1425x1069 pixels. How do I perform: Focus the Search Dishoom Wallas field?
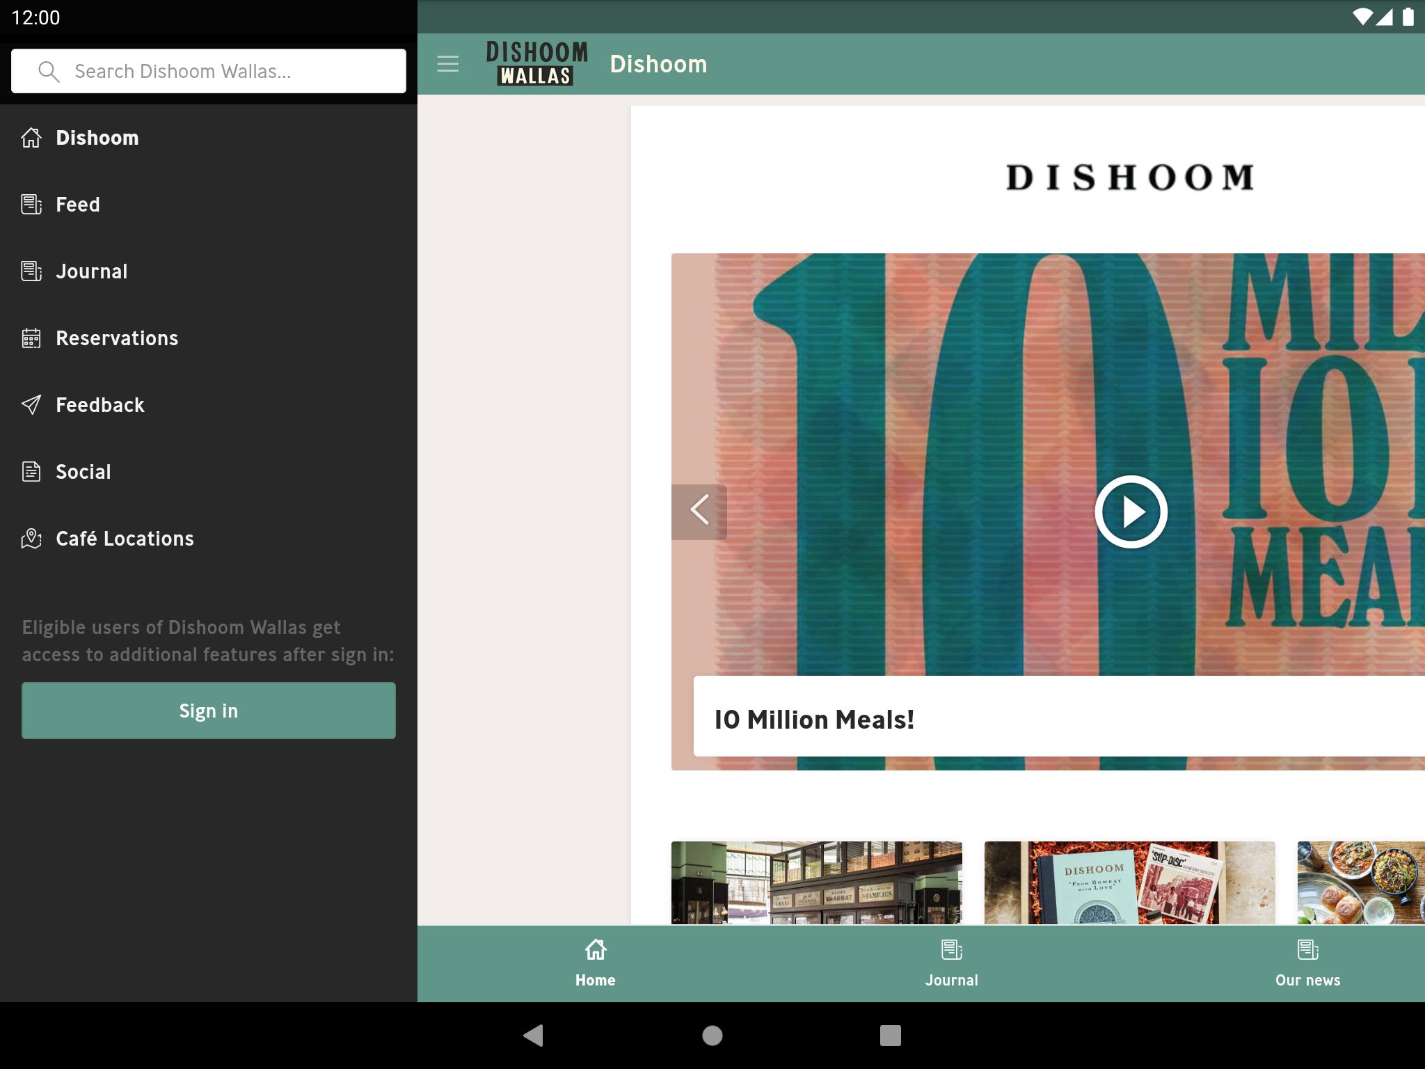(209, 71)
